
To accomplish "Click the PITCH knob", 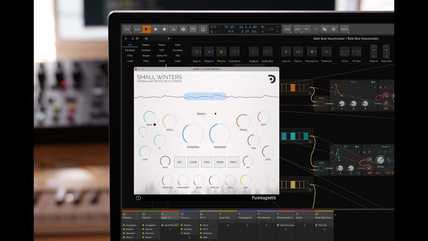I will [x=170, y=121].
